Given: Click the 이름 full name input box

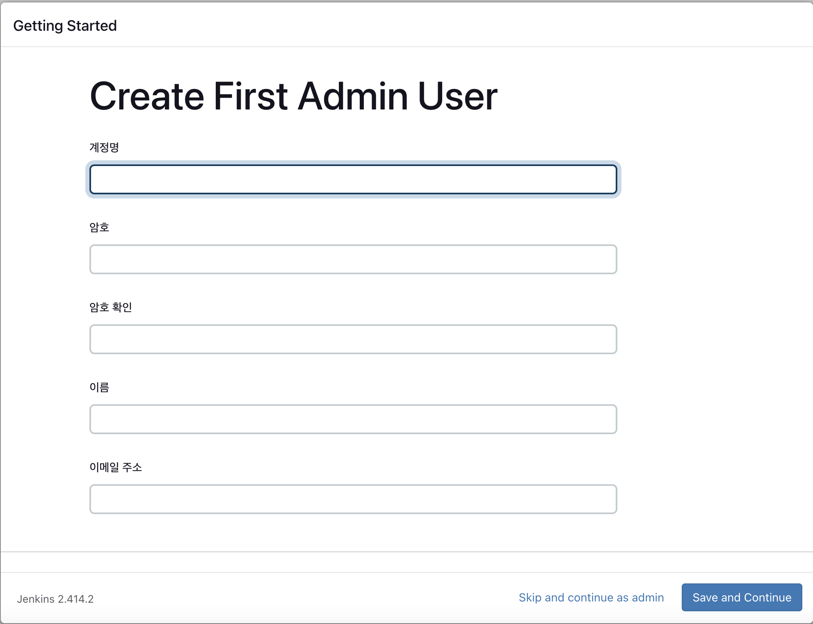Looking at the screenshot, I should coord(353,419).
